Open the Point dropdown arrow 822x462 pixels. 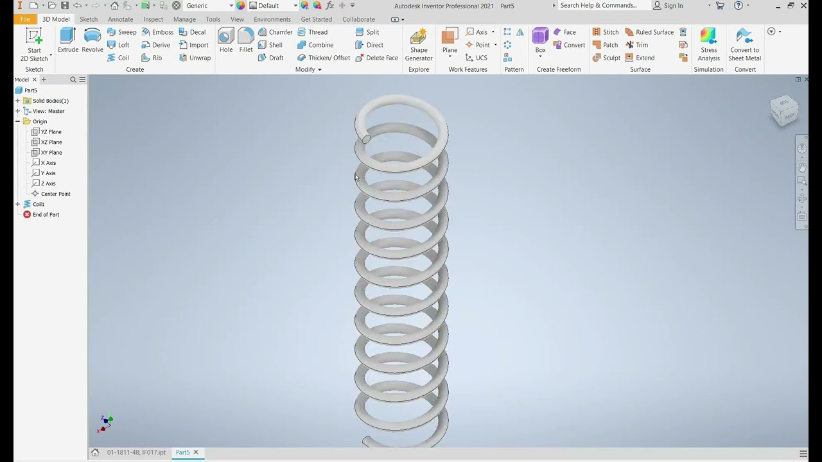point(495,45)
